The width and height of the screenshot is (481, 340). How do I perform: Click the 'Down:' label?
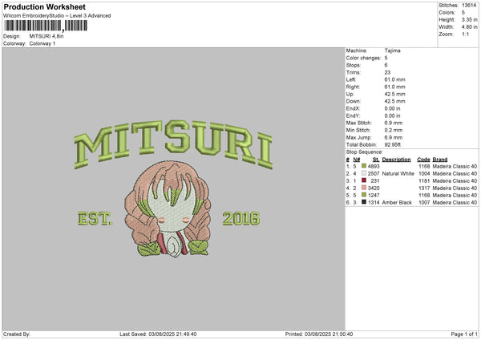click(353, 101)
